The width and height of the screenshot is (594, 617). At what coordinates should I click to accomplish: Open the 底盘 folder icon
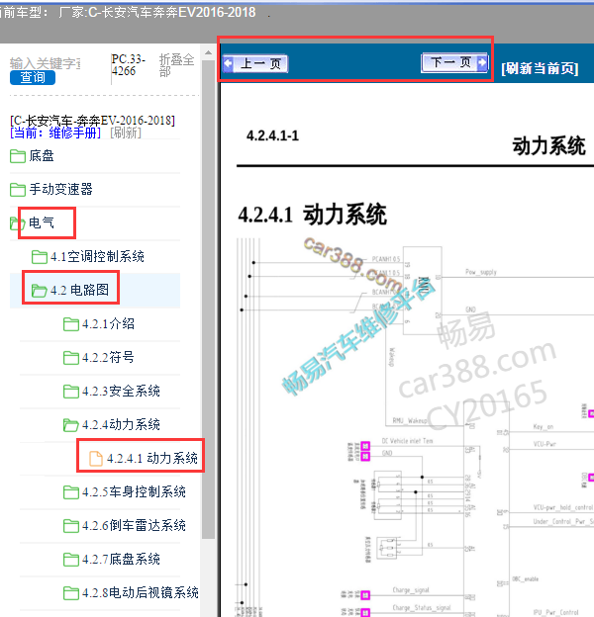18,156
